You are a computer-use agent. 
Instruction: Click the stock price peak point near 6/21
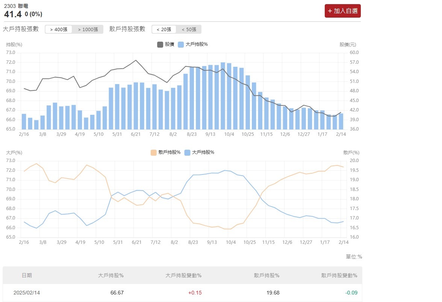click(x=136, y=60)
